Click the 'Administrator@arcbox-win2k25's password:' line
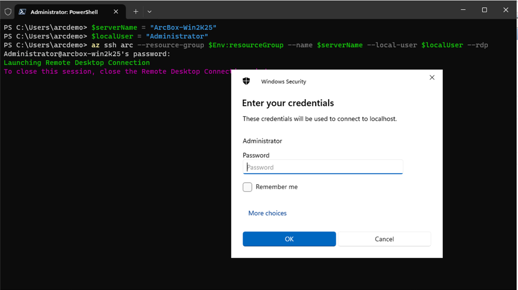 point(87,54)
